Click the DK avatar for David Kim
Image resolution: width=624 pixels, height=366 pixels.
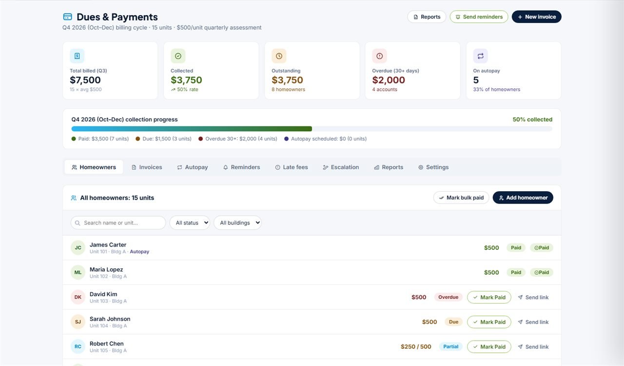click(78, 297)
